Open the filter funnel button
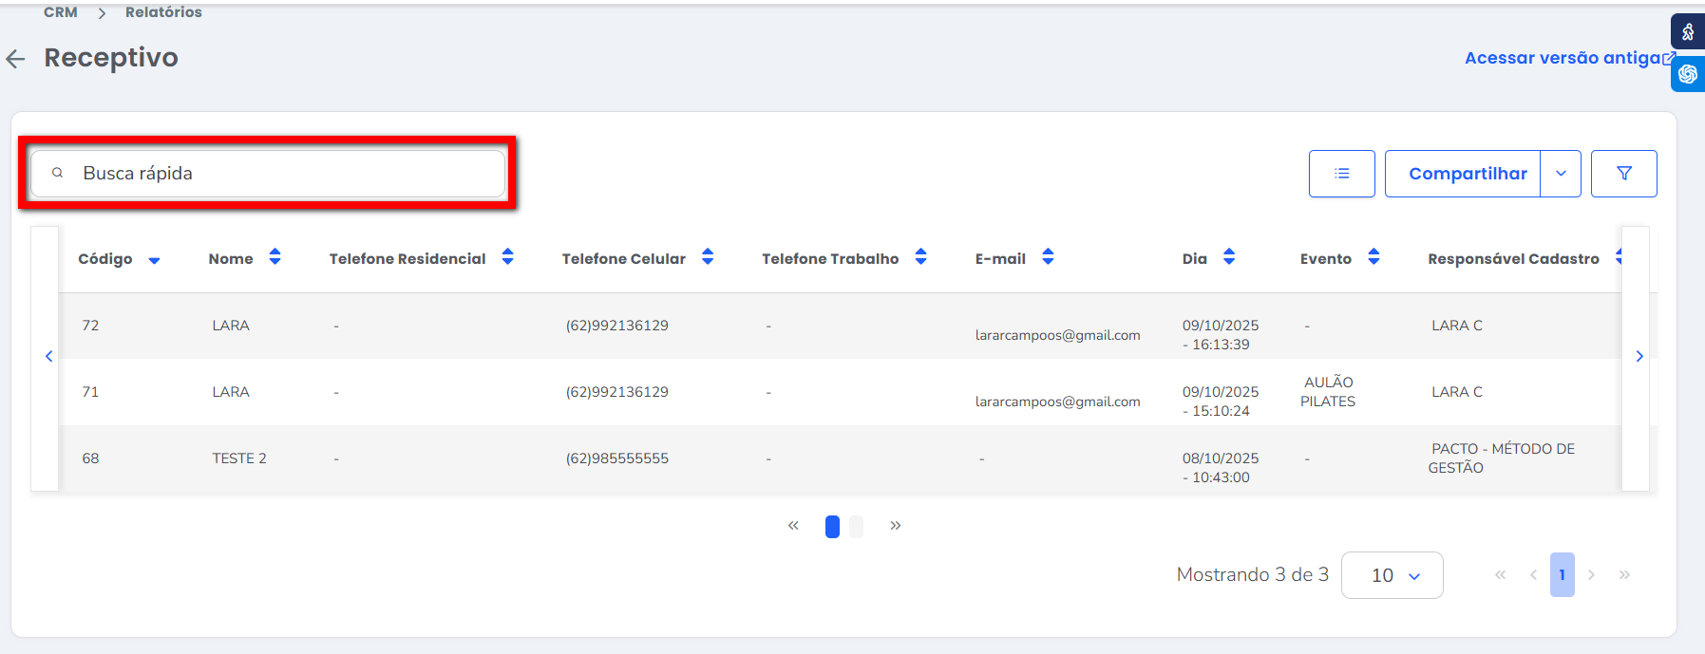The width and height of the screenshot is (1705, 654). [1623, 174]
